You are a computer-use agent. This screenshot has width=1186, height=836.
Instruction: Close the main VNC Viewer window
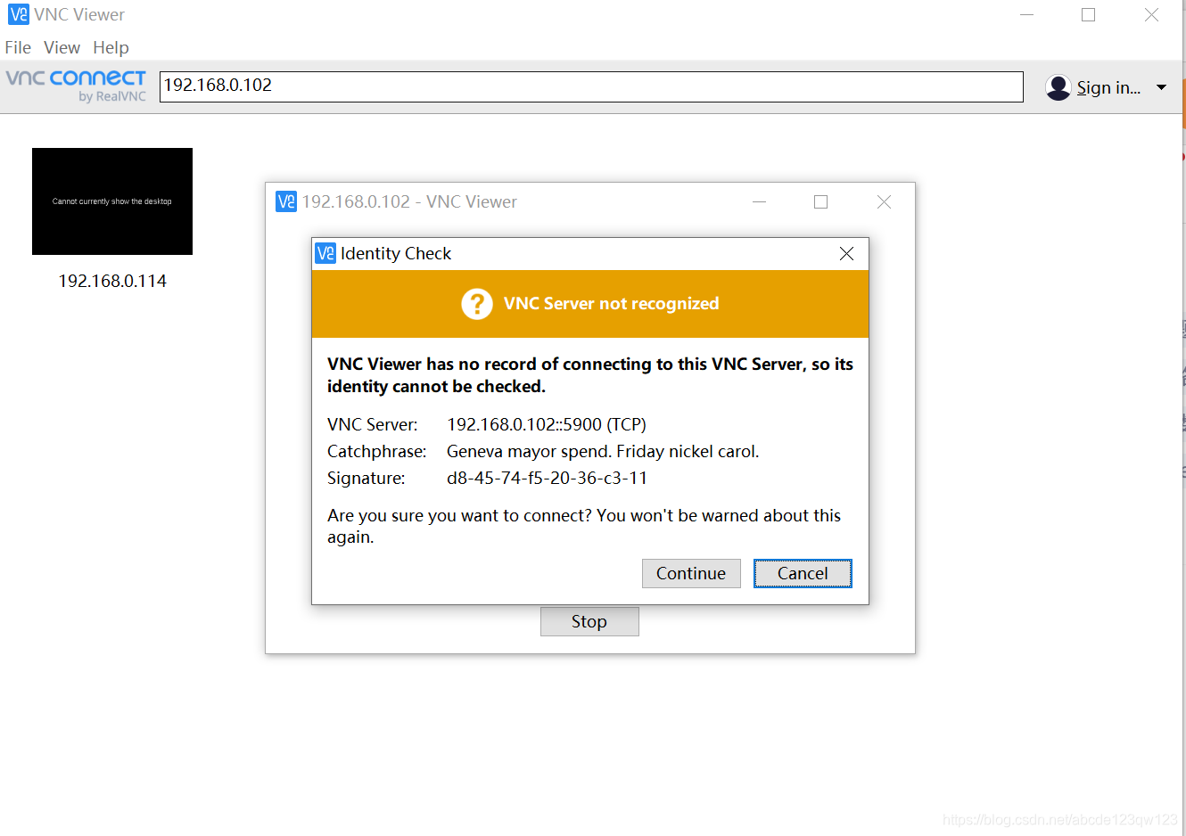(x=1151, y=15)
